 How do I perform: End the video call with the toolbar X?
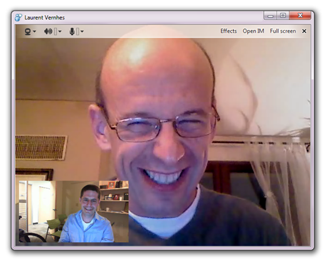click(304, 31)
